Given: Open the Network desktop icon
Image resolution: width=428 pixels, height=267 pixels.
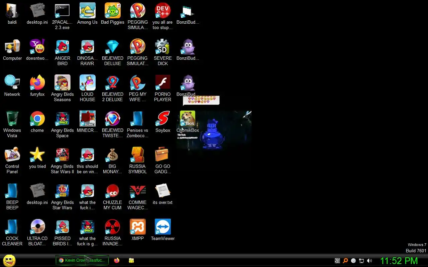Looking at the screenshot, I should (12, 83).
